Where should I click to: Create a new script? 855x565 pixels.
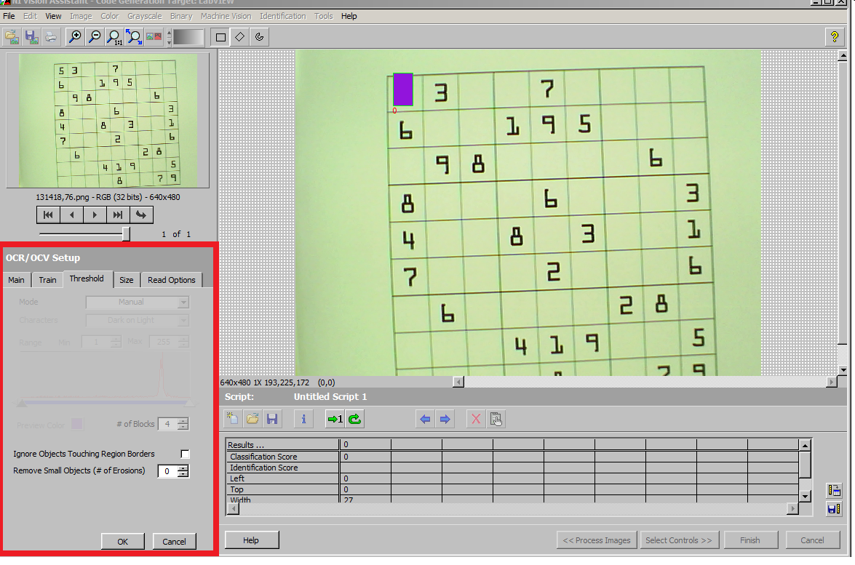coord(232,419)
